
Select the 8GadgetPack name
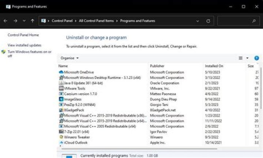tap(74, 110)
